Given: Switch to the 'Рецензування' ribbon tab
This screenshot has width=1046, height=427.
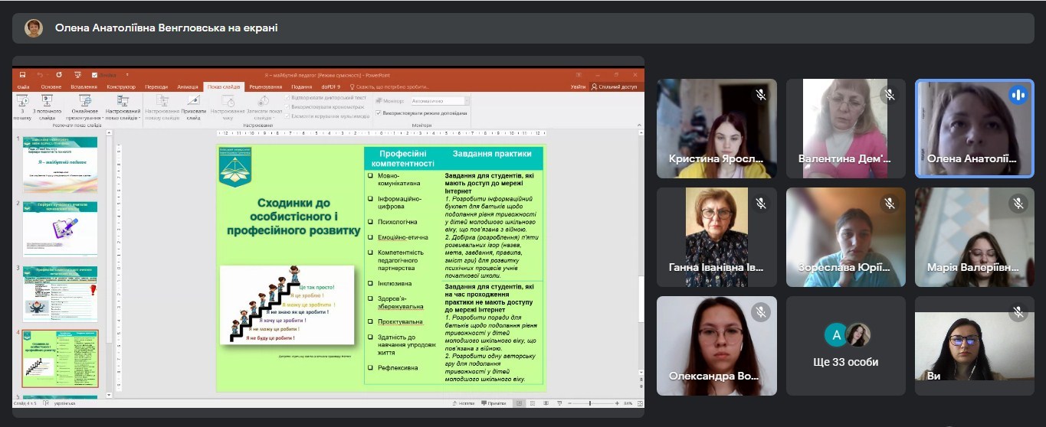Looking at the screenshot, I should (265, 87).
